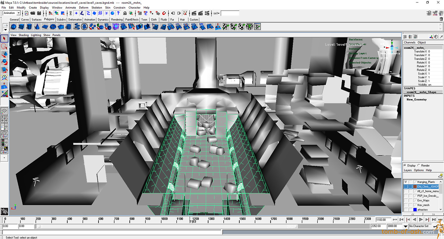Open the sel selection mode dropdown
Image resolution: width=444 pixels, height=239 pixels.
click(x=216, y=13)
